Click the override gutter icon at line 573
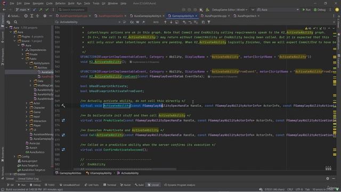The width and height of the screenshot is (341, 192). pos(63,121)
